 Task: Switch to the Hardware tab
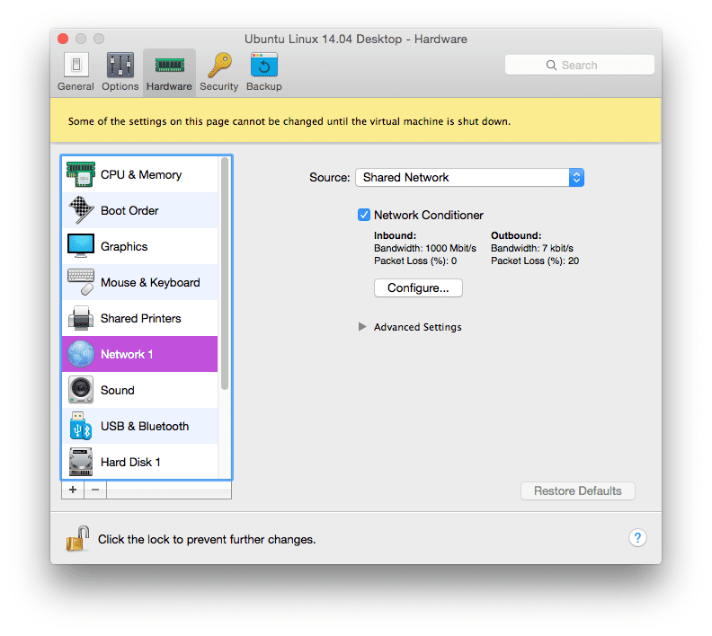169,73
